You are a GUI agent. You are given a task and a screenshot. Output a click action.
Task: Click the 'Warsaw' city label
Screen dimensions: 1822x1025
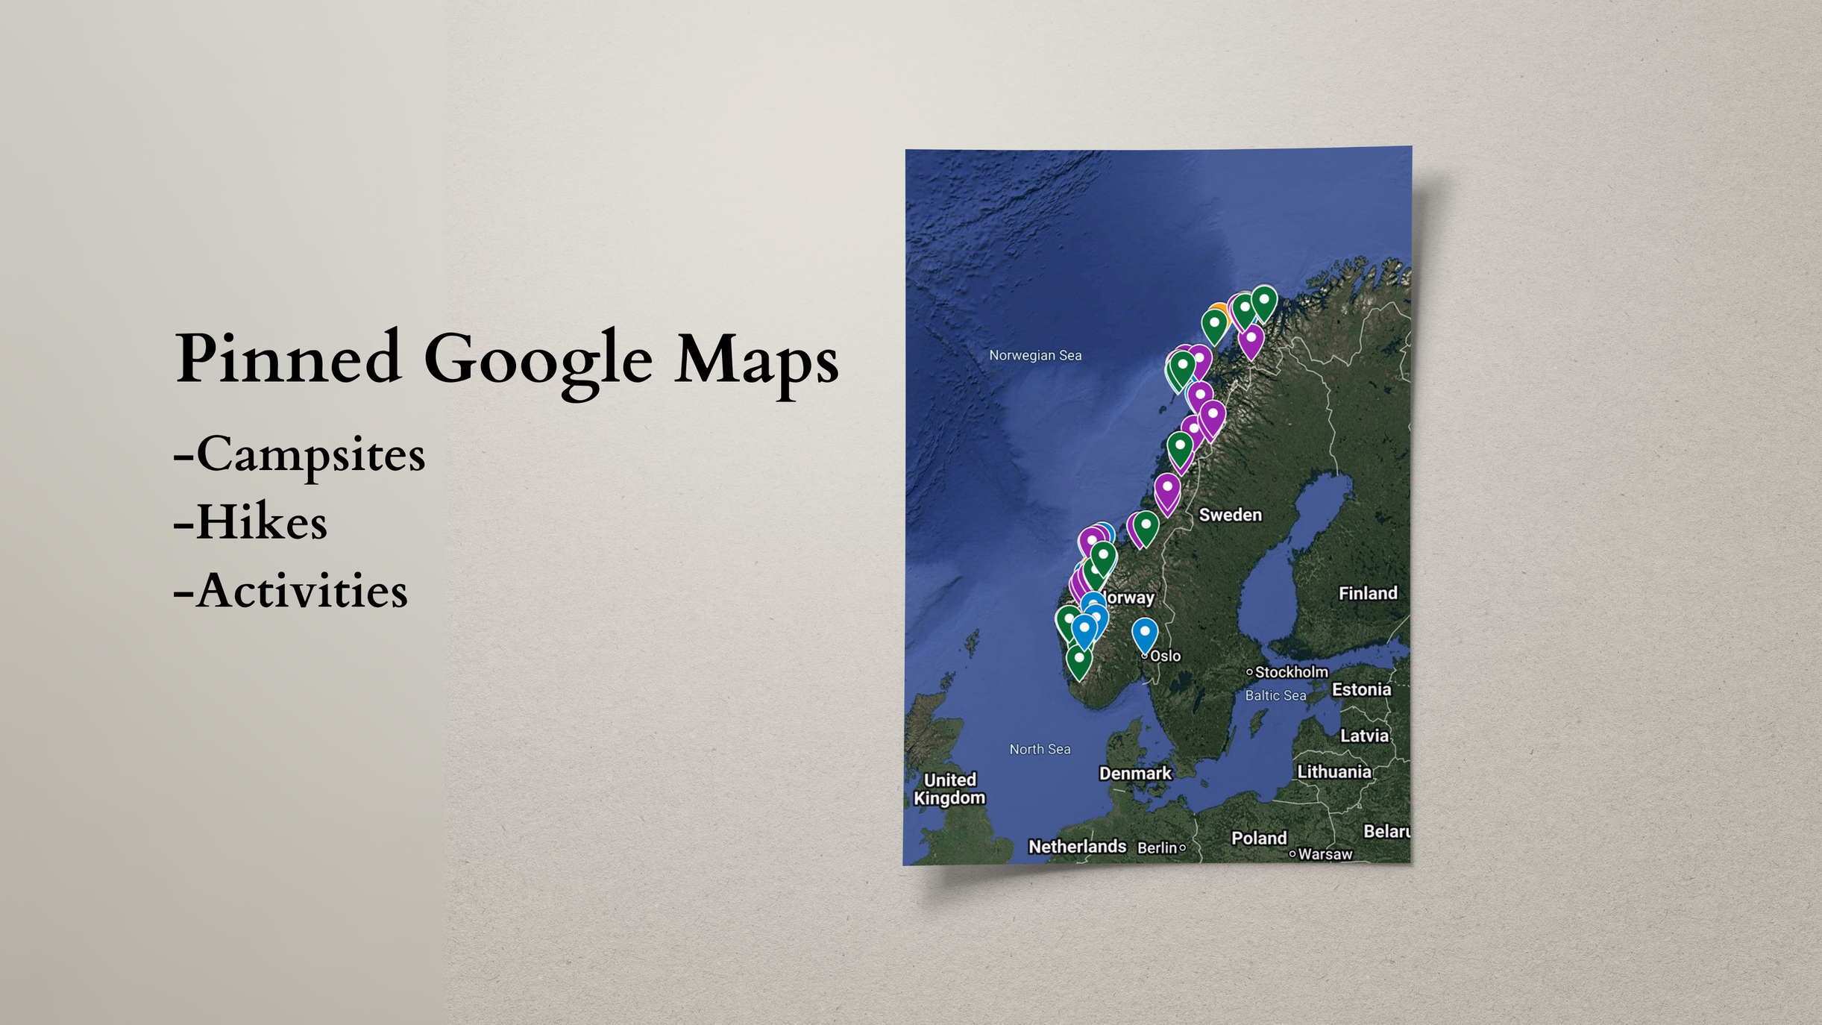pos(1325,854)
